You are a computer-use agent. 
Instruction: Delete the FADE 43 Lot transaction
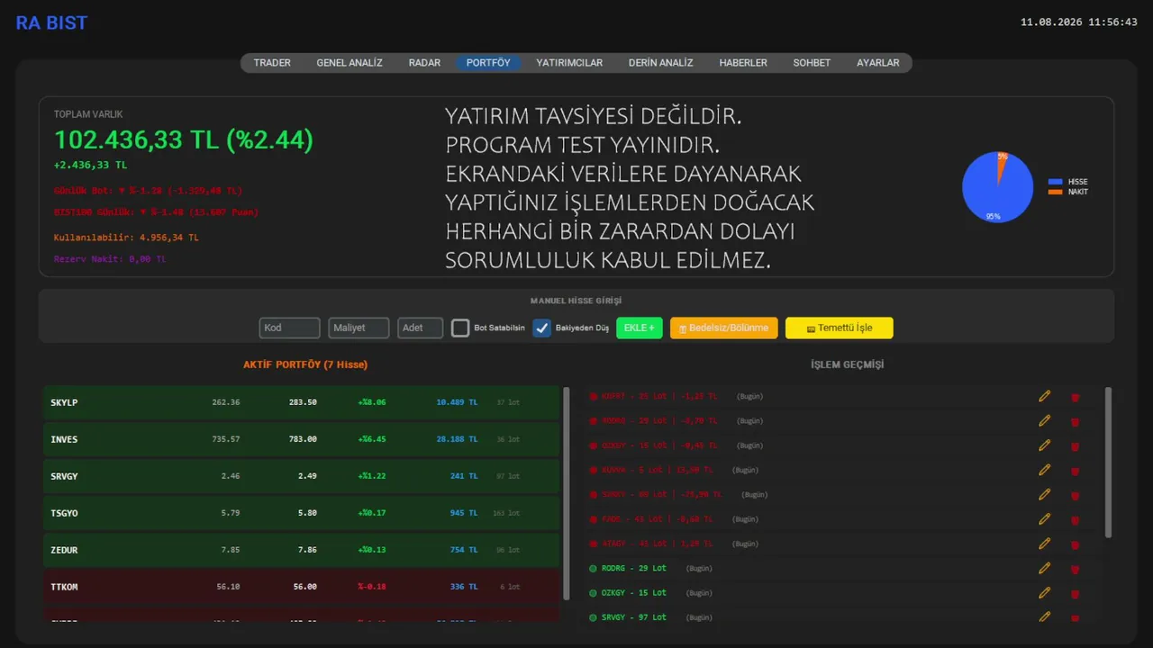click(1075, 520)
